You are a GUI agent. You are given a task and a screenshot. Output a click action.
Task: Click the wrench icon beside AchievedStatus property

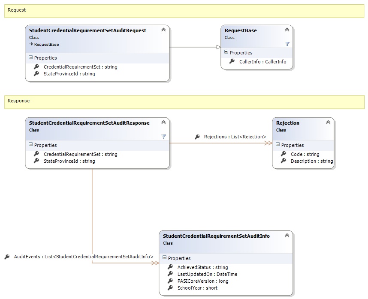pos(170,267)
